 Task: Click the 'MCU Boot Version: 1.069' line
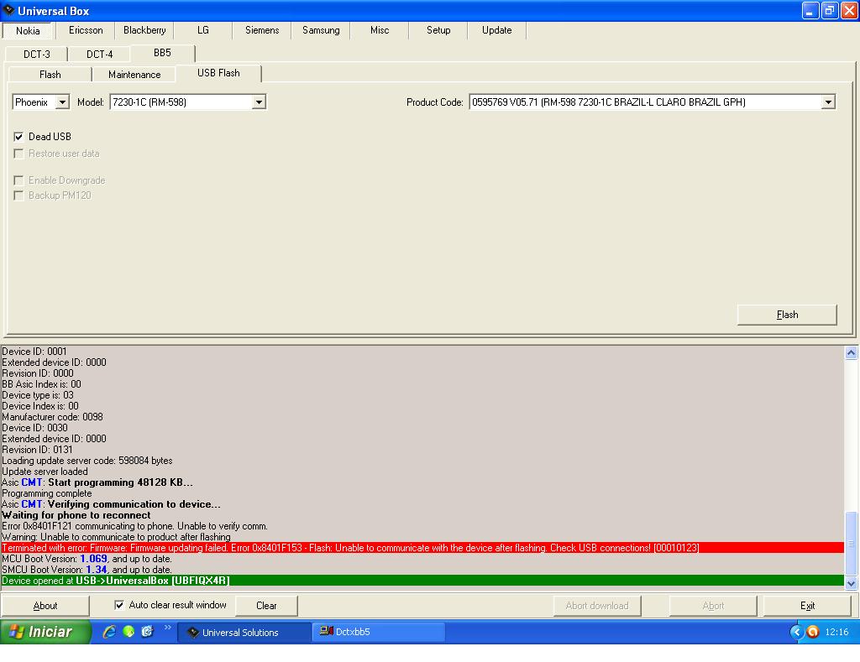coord(87,559)
